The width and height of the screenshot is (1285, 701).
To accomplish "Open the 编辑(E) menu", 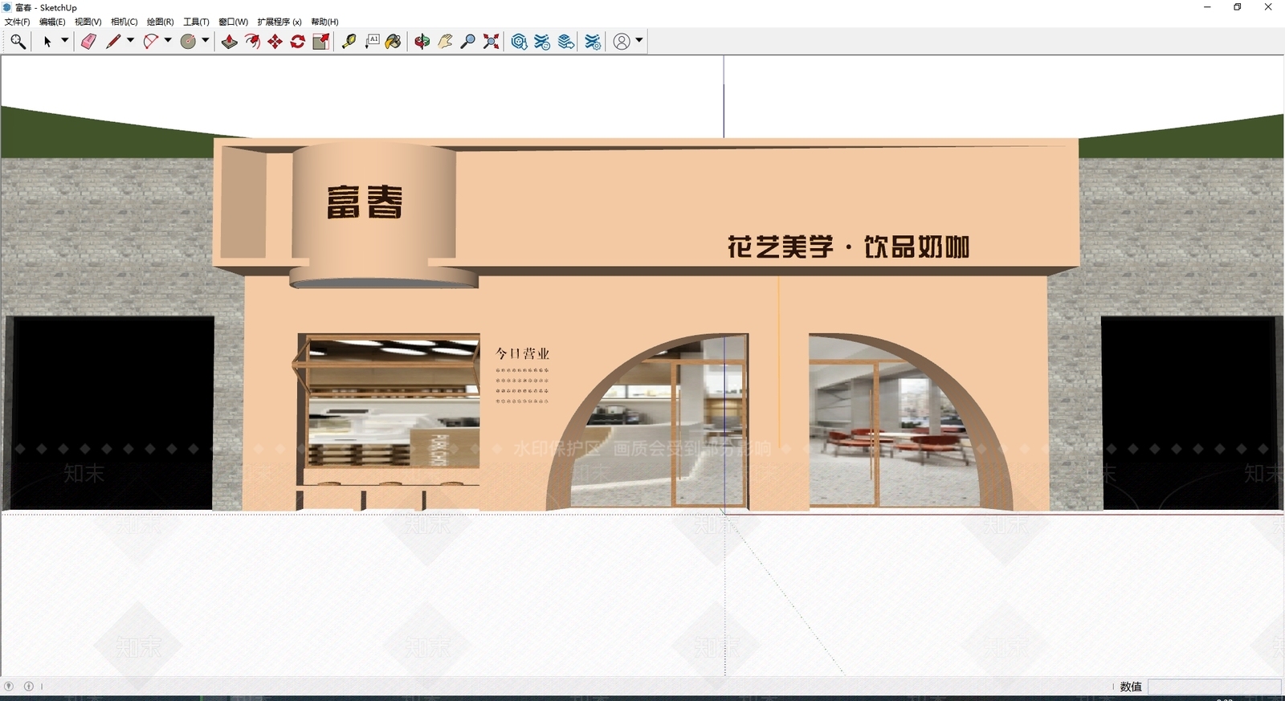I will click(x=52, y=22).
